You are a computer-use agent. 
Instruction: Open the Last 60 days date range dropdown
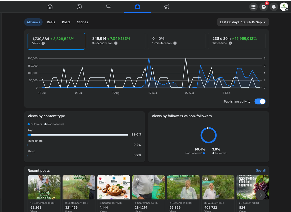[x=243, y=22]
